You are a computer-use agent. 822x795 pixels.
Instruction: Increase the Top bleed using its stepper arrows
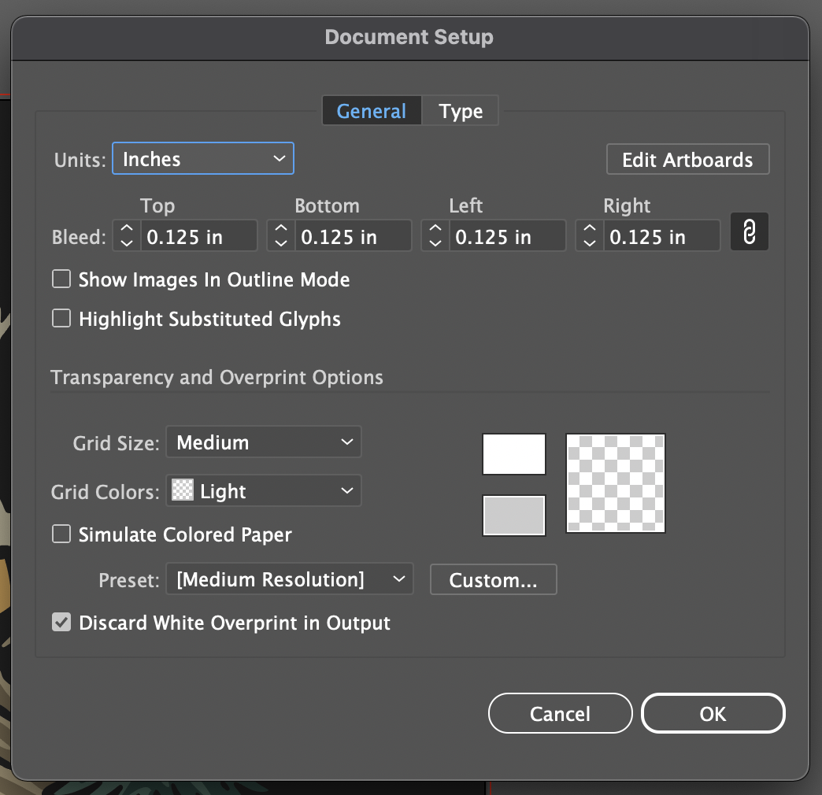point(126,227)
